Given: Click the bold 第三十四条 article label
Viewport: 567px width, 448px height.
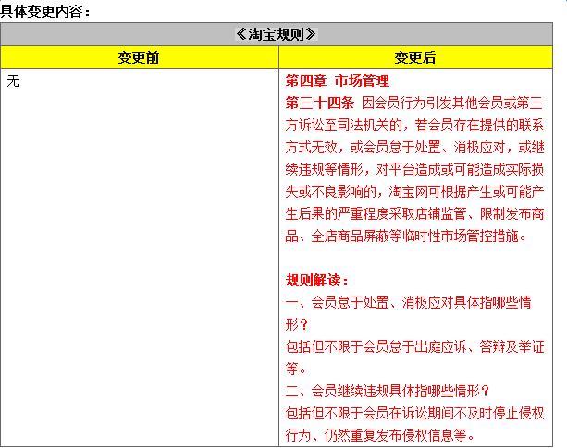Looking at the screenshot, I should click(x=320, y=103).
